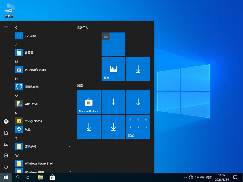Open the notification center in the system tray

tap(235, 177)
